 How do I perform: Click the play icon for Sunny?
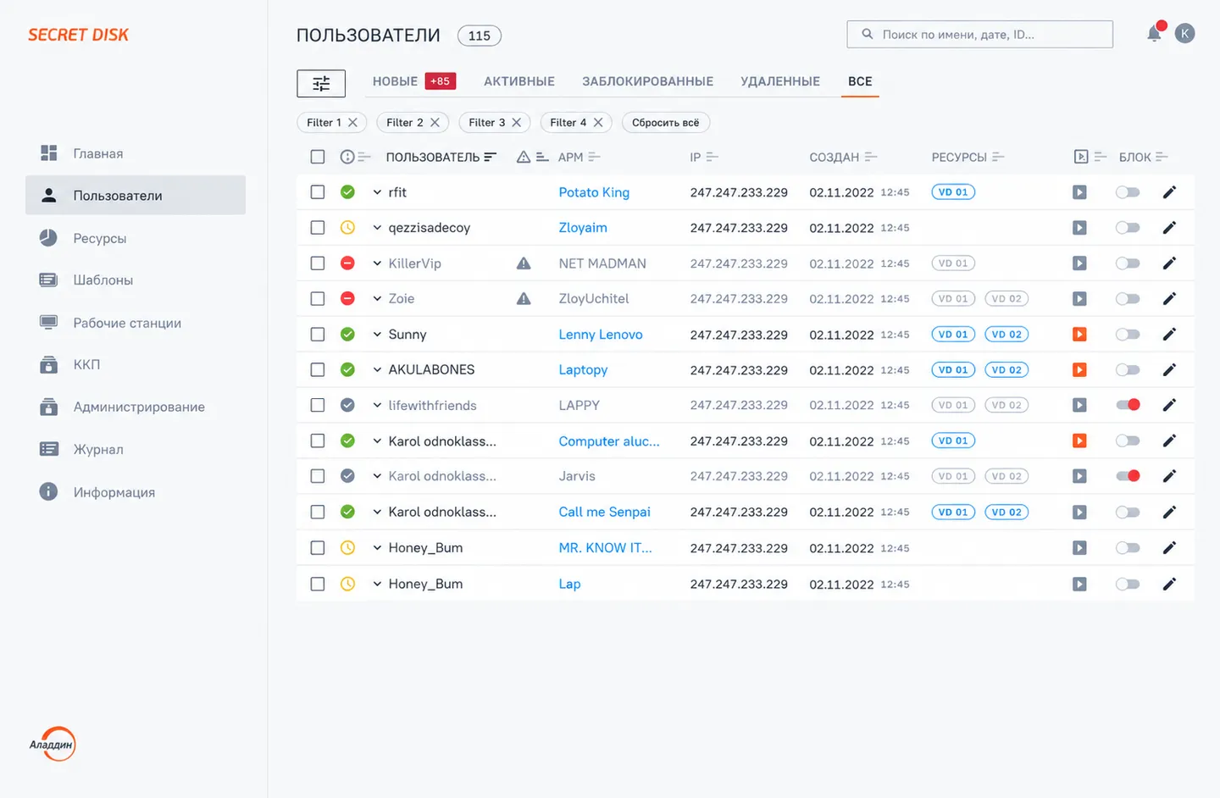[1079, 335]
